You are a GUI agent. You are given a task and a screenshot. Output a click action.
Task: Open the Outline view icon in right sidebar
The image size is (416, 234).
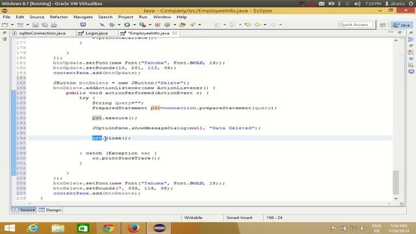coord(411,40)
